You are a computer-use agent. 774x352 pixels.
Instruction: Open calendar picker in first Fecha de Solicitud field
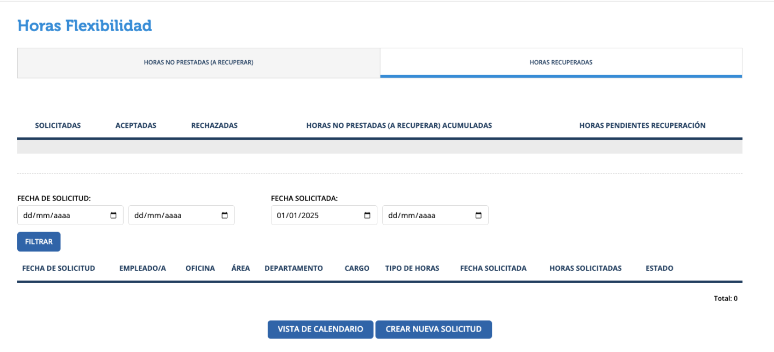pos(113,215)
